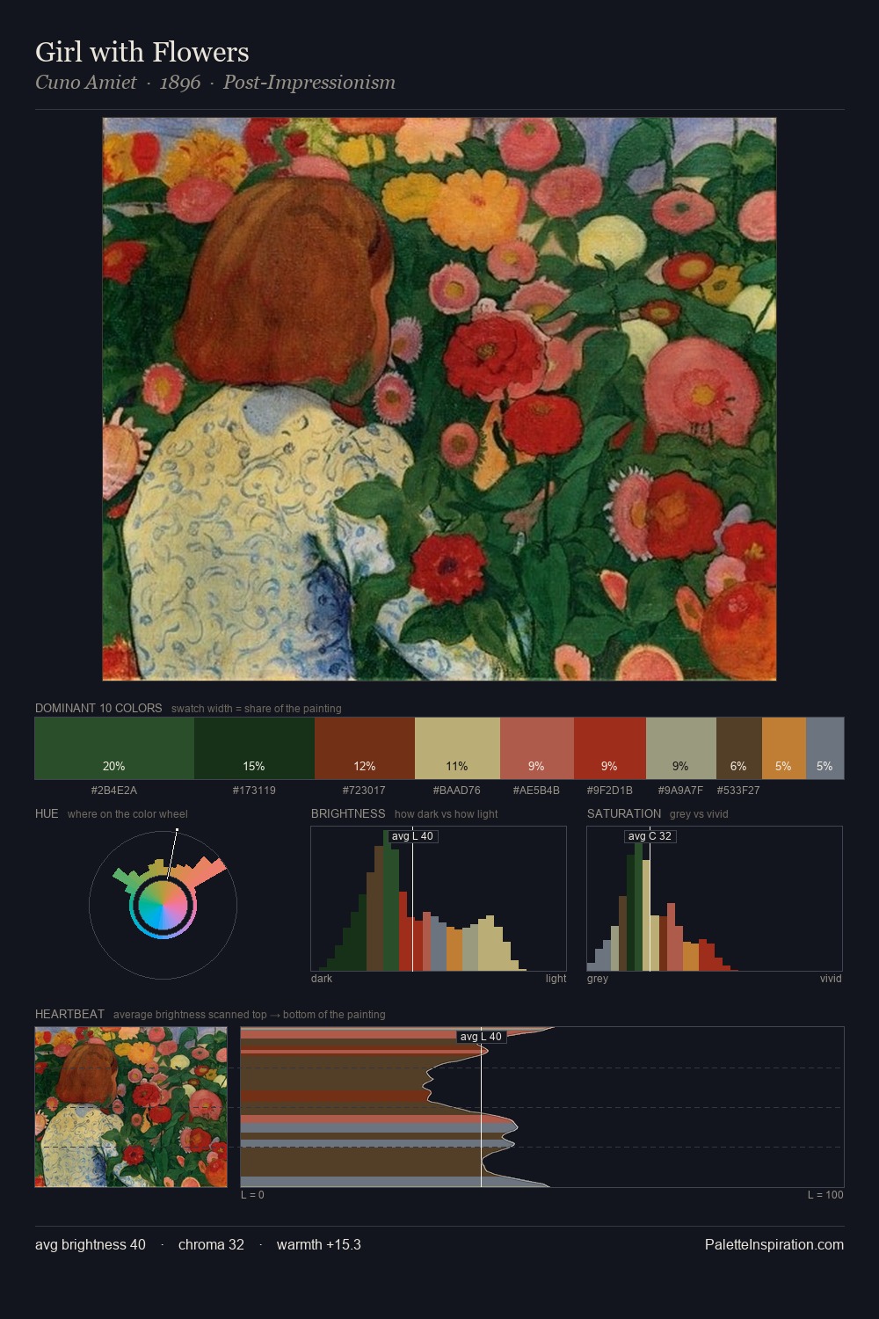
Task: Click the 'grey' axis label
Action: 598,979
